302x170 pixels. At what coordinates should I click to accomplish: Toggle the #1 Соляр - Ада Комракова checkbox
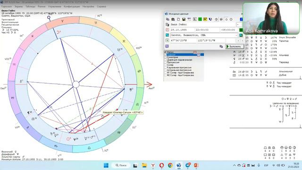click(x=165, y=73)
